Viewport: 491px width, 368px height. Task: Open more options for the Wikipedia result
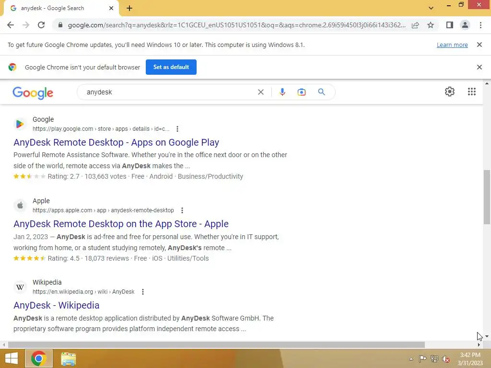[143, 292]
